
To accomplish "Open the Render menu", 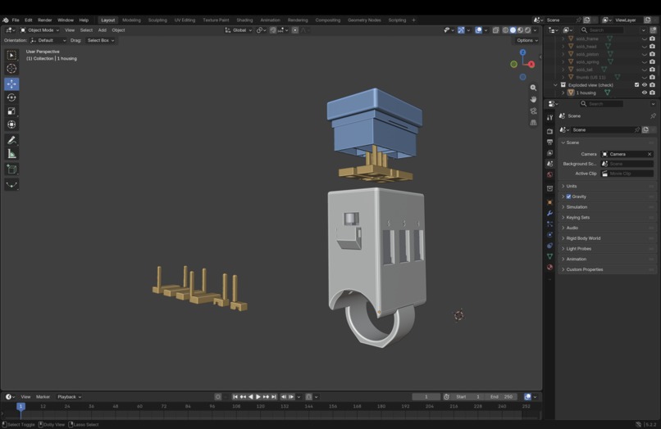I will [44, 20].
